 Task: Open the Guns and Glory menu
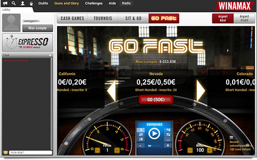pyautogui.click(x=66, y=3)
